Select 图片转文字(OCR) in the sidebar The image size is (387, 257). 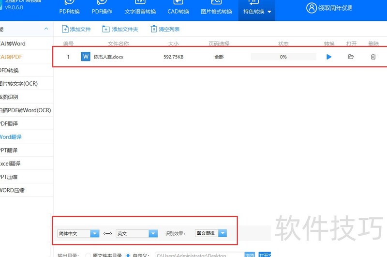[x=27, y=83]
